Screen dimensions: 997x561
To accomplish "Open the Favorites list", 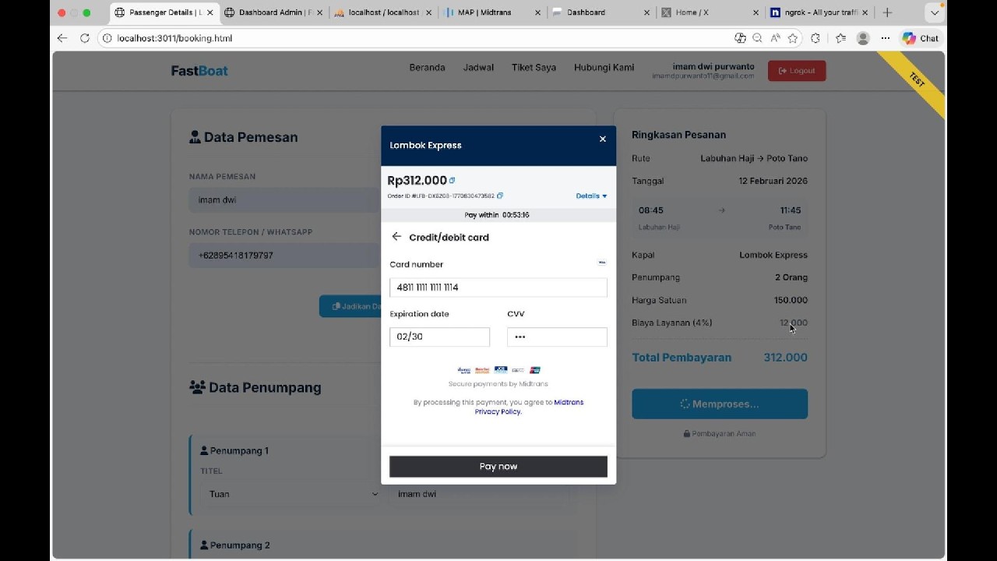I will tap(840, 38).
